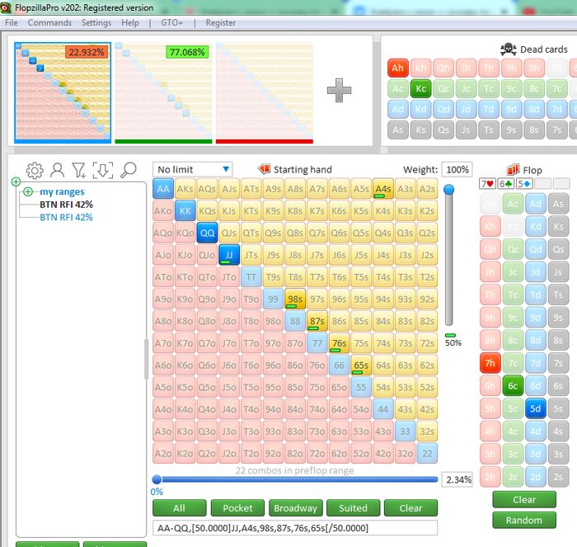Viewport: 577px width, 547px height.
Task: Open the Register menu item
Action: (220, 22)
